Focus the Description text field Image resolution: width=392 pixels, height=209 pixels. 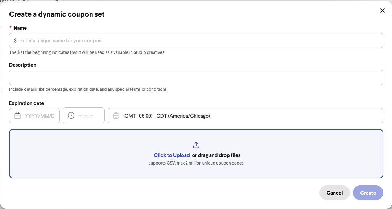tap(196, 77)
